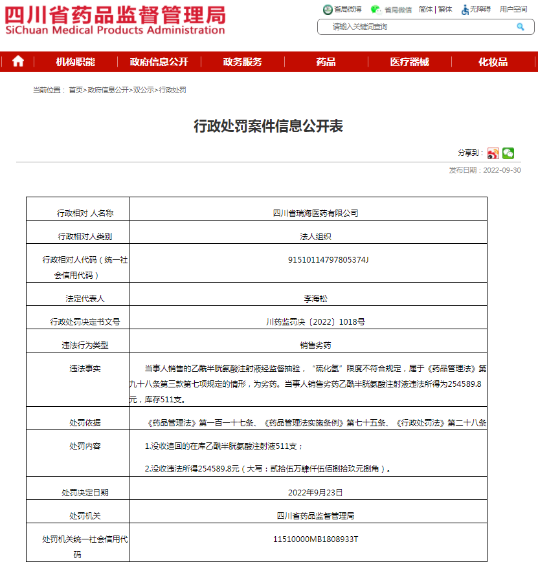The width and height of the screenshot is (538, 564).
Task: Click the row label 处罚决定日期
Action: point(85,492)
